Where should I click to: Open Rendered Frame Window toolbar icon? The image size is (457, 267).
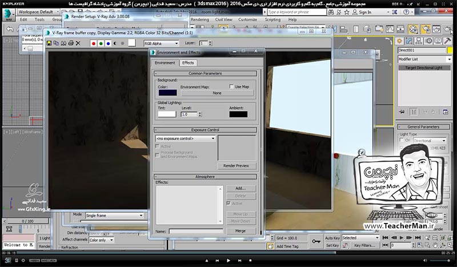[x=436, y=29]
